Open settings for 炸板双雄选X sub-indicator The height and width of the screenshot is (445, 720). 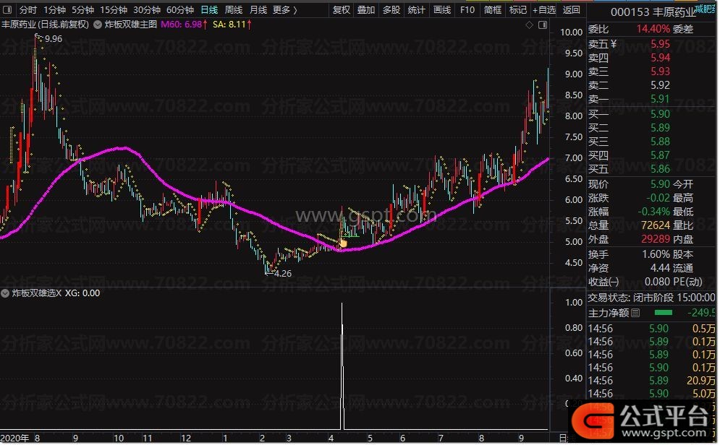pyautogui.click(x=5, y=293)
